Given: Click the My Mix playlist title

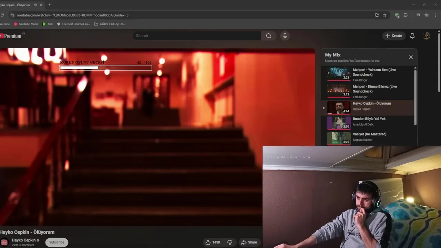Looking at the screenshot, I should [333, 55].
